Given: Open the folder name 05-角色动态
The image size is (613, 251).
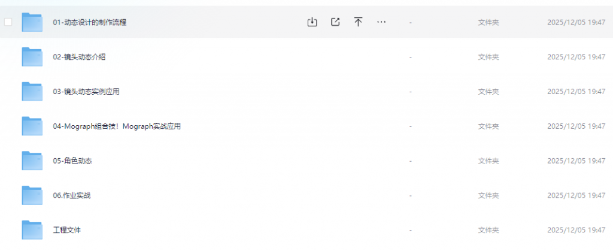Looking at the screenshot, I should click(x=72, y=161).
